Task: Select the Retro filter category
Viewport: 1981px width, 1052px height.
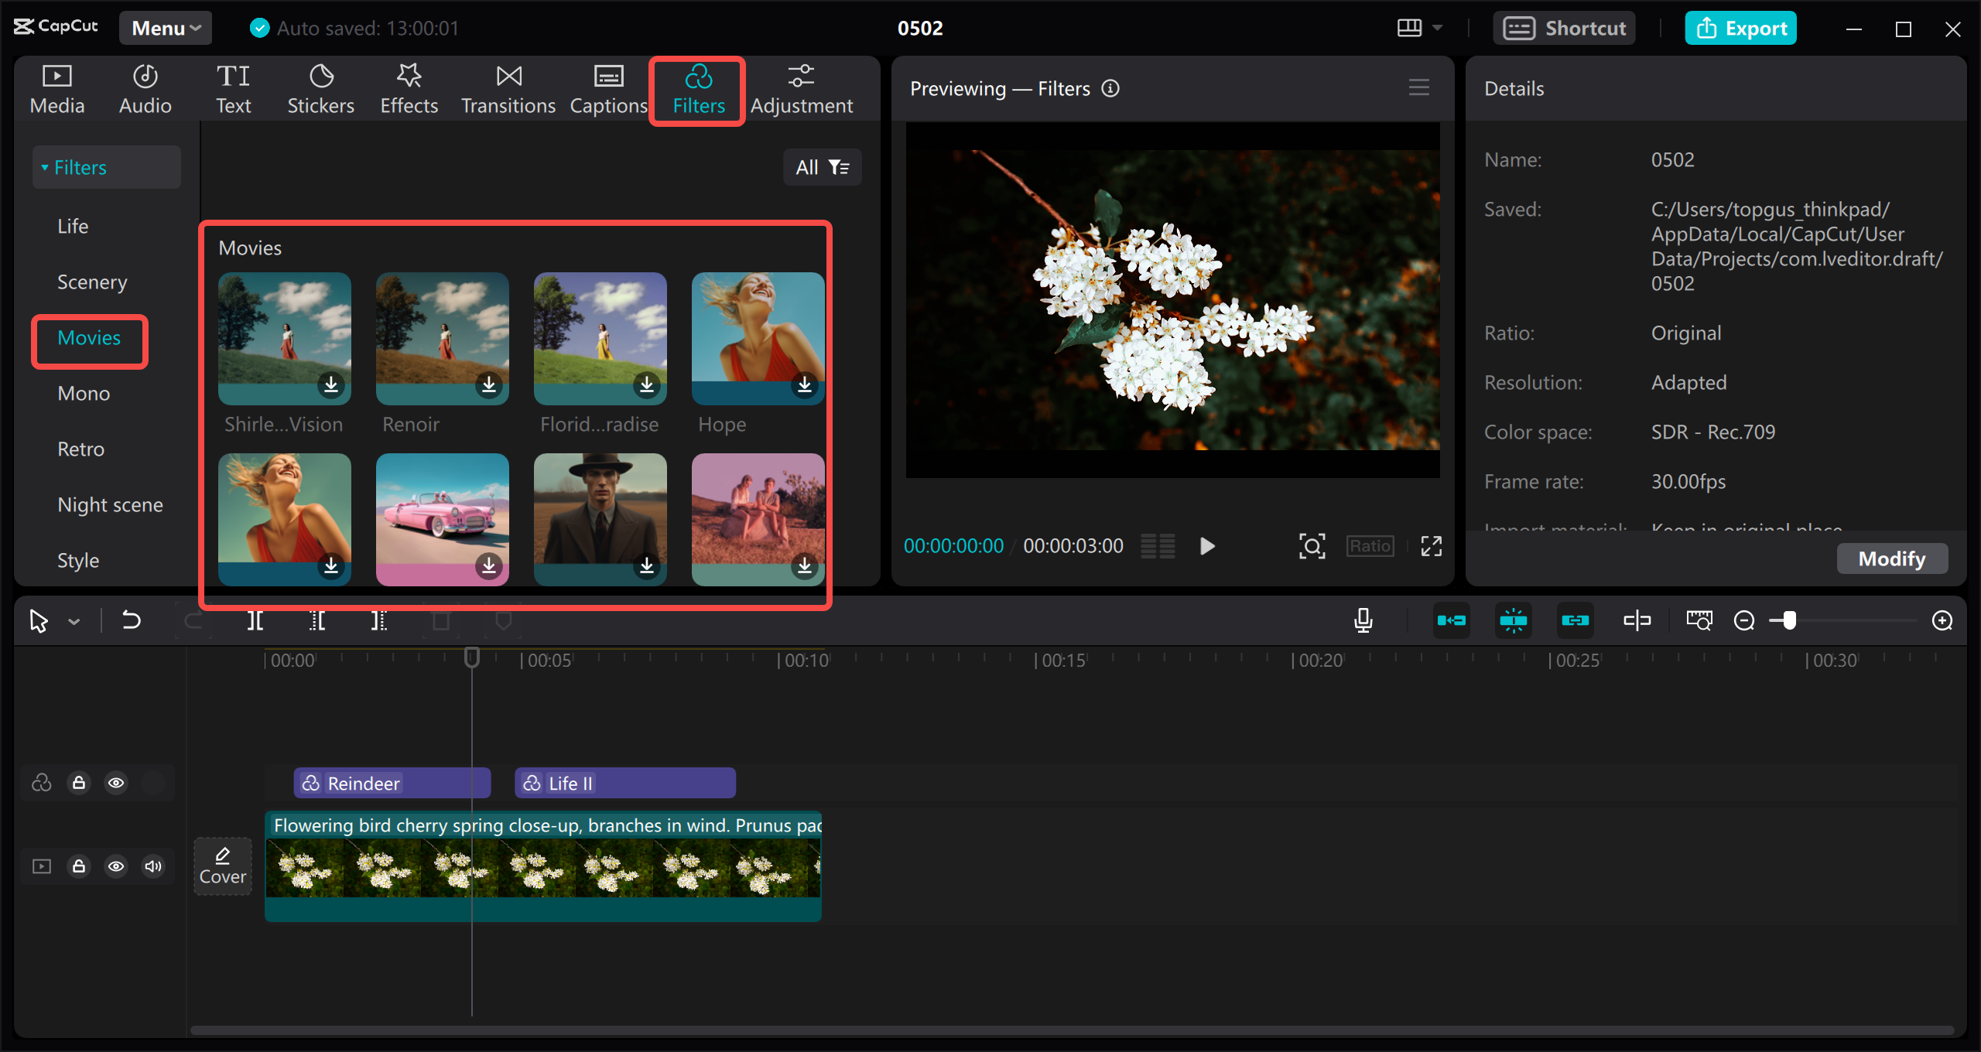Action: pos(80,449)
